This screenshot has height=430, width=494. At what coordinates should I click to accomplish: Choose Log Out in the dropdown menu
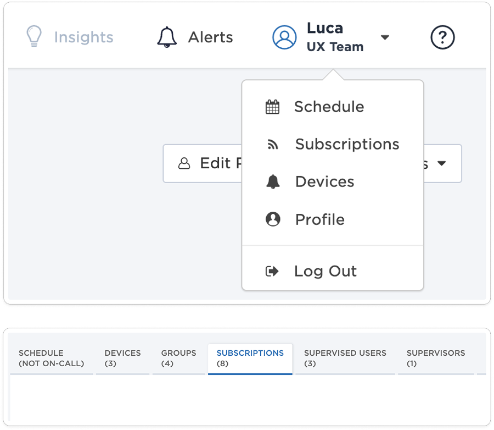tap(325, 271)
